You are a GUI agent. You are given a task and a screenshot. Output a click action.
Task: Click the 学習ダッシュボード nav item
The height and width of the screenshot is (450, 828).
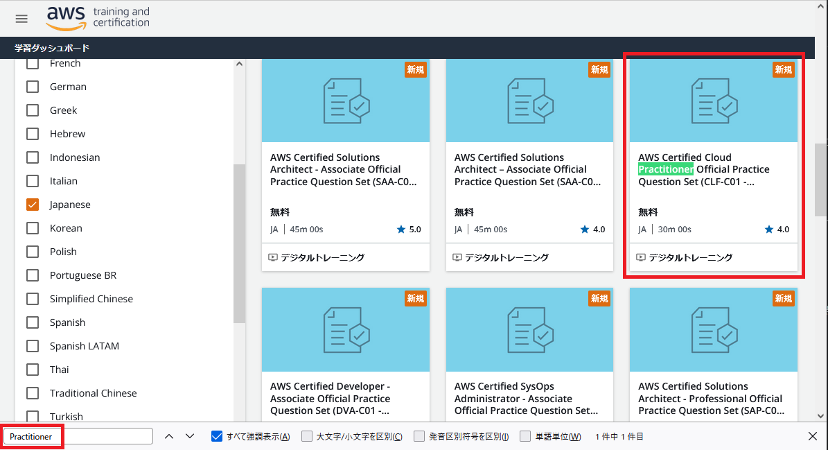tap(52, 48)
